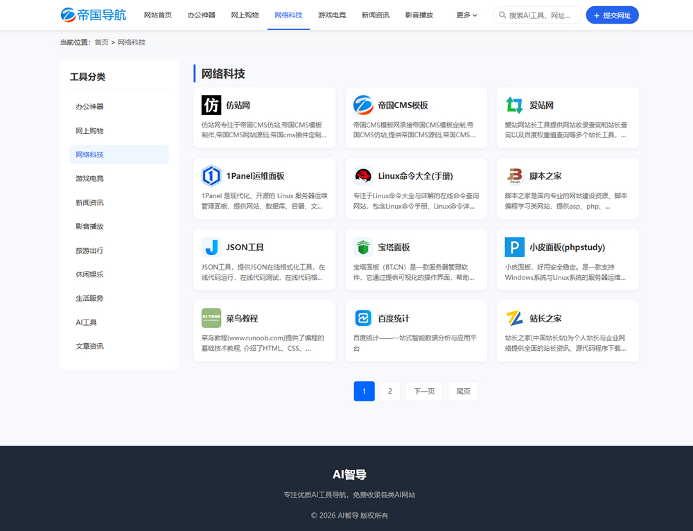Click the 宝塔面板 description text
This screenshot has width=693, height=531.
(414, 272)
